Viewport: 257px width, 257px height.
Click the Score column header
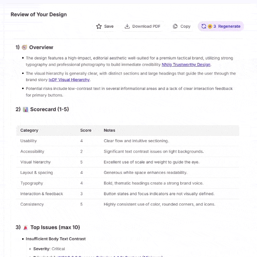pyautogui.click(x=86, y=131)
